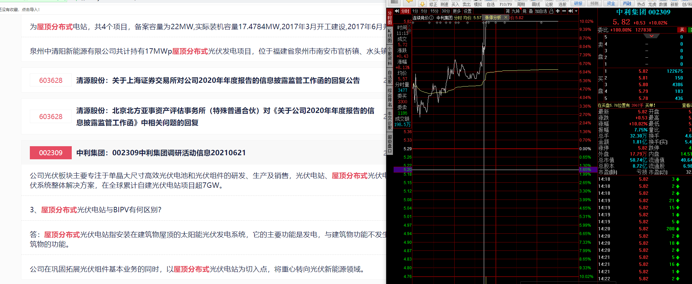Viewport: 692px width, 284px height.
Task: Open the 综合排名 side tab
Action: [x=390, y=98]
